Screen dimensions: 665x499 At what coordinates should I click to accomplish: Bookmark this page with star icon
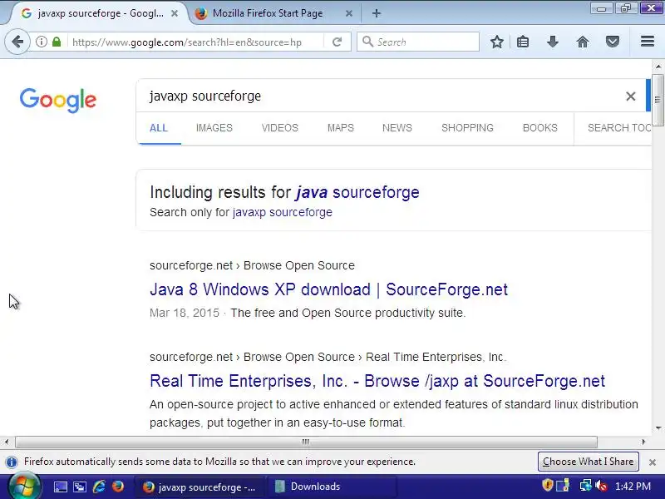click(x=496, y=42)
